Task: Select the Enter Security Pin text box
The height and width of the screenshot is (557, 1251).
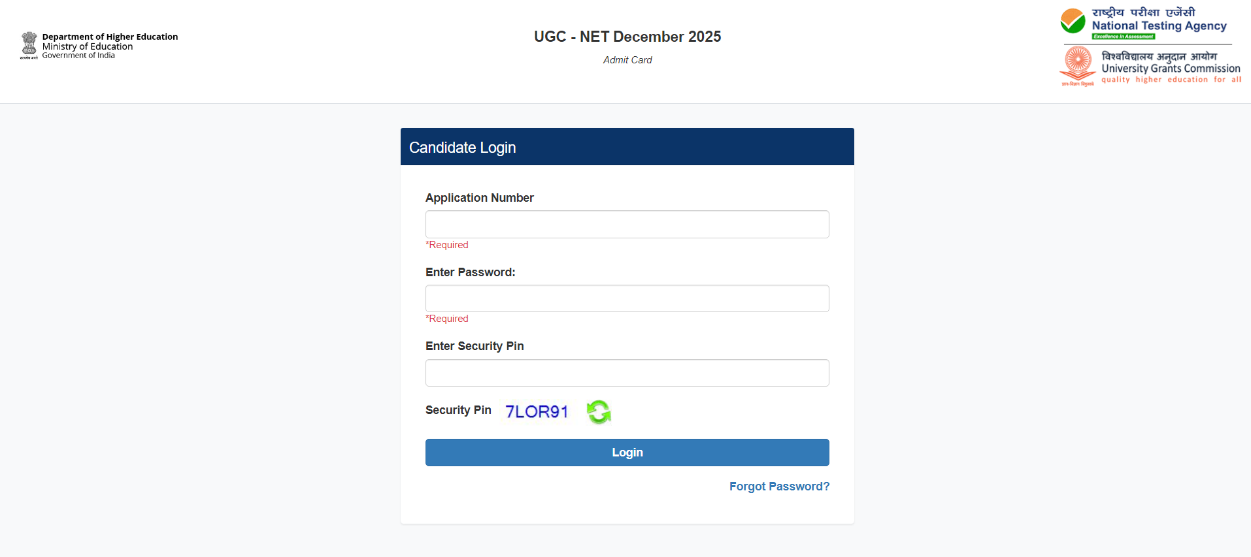Action: [x=627, y=373]
